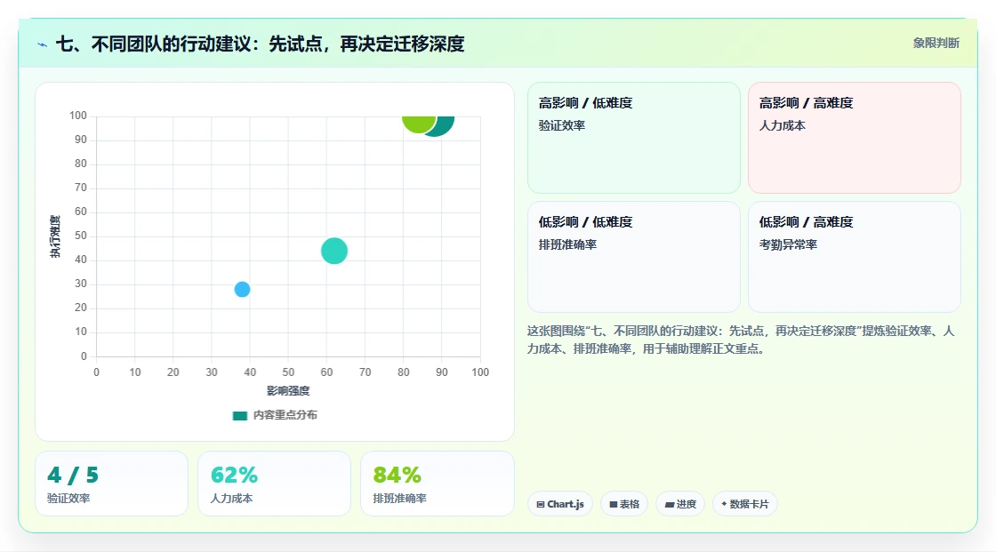Click the chart description paragraph starting 这张图围绕

741,340
